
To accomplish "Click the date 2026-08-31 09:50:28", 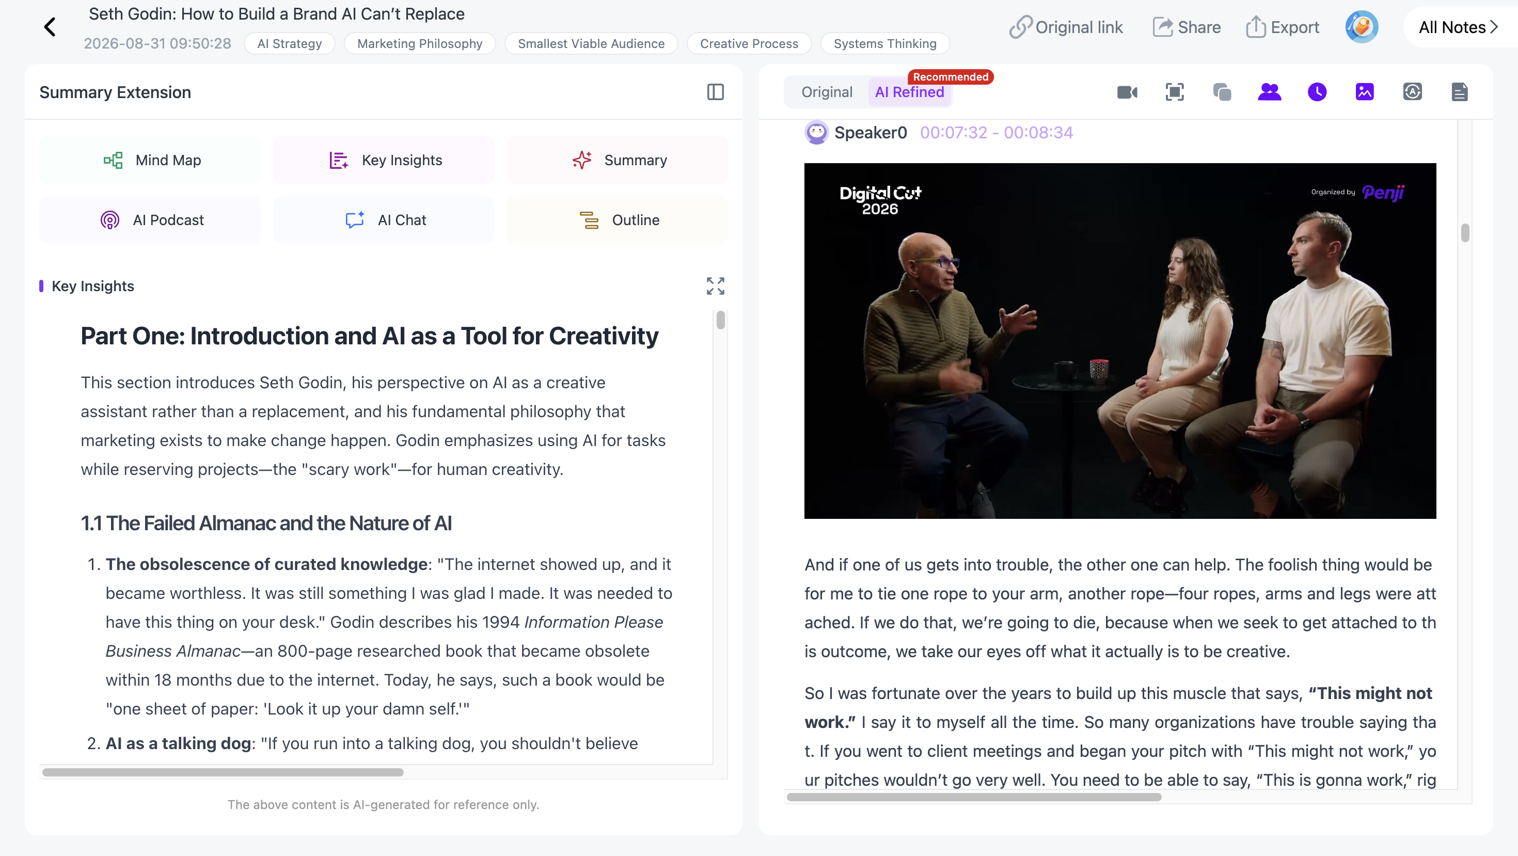I will 157,43.
